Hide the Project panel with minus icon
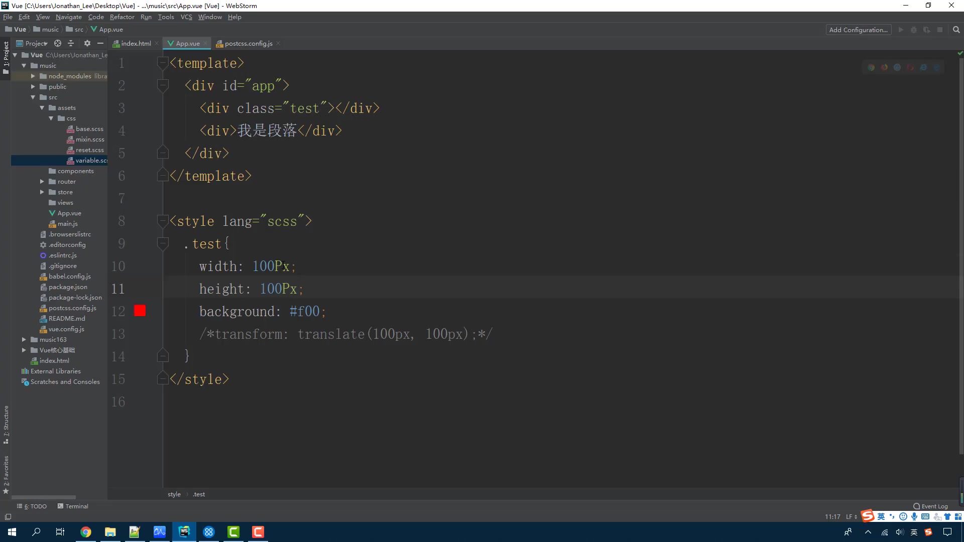The image size is (964, 542). [100, 43]
